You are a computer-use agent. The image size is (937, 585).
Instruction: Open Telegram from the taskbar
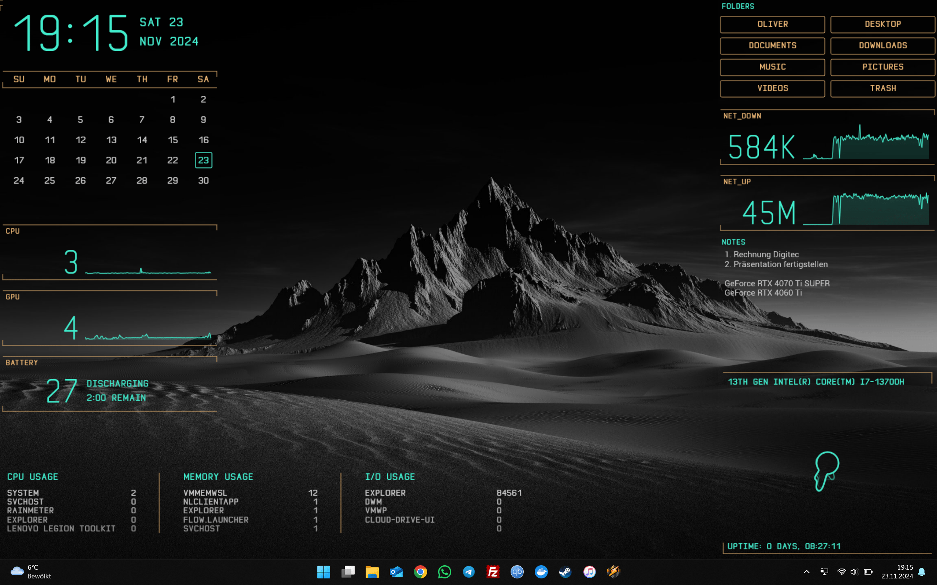468,571
